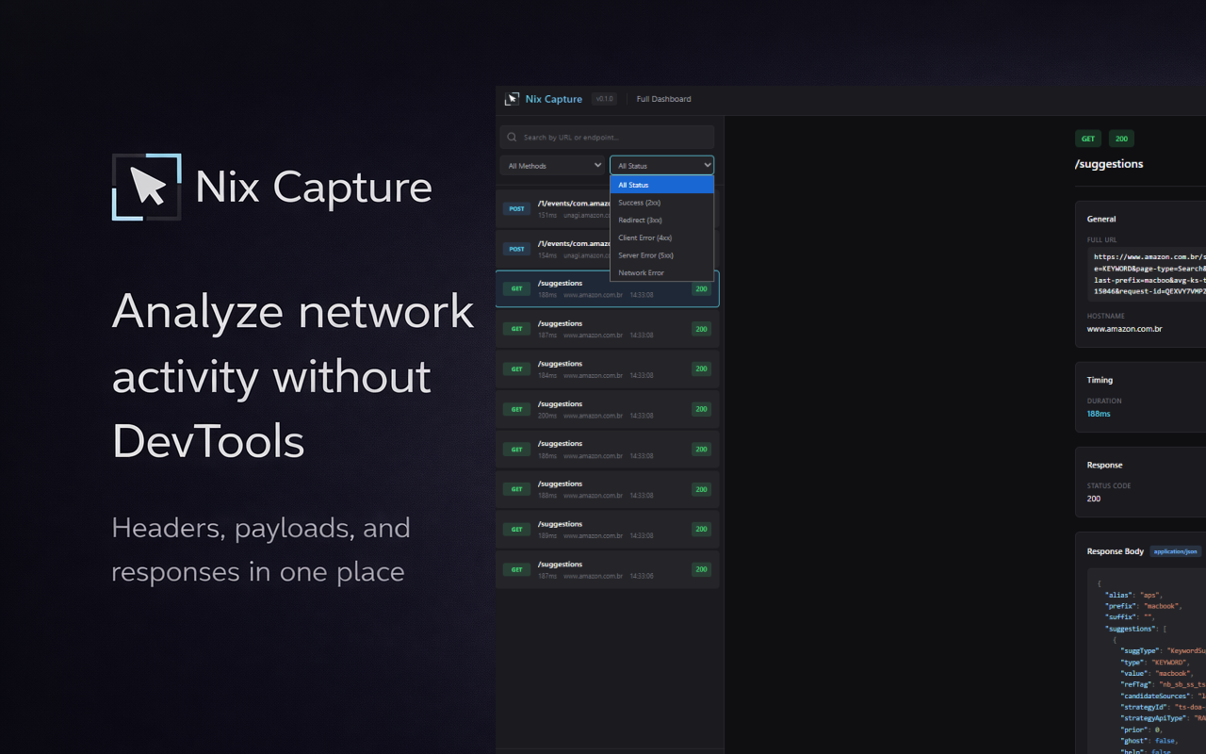This screenshot has height=754, width=1206.
Task: Click the GET badge on the 184ms request
Action: pos(516,369)
